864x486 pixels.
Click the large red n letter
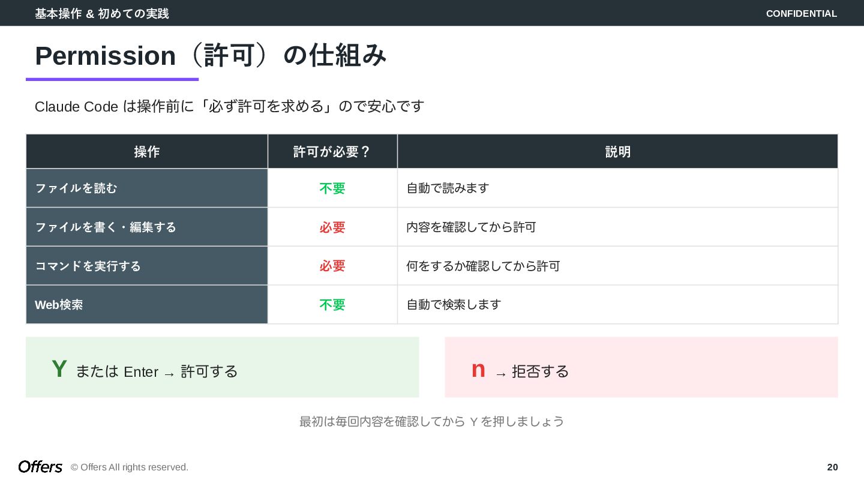[x=478, y=369]
